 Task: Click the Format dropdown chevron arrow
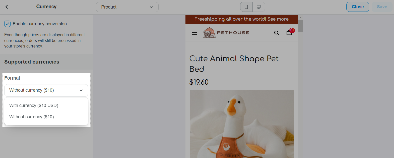tap(81, 90)
